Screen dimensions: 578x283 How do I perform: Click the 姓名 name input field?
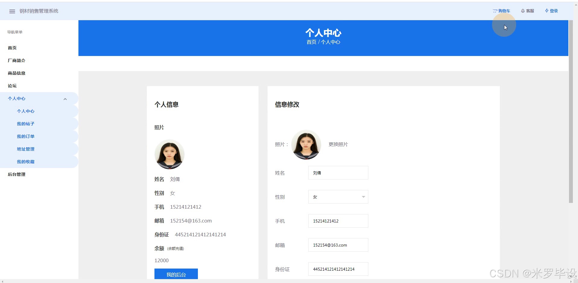(338, 173)
